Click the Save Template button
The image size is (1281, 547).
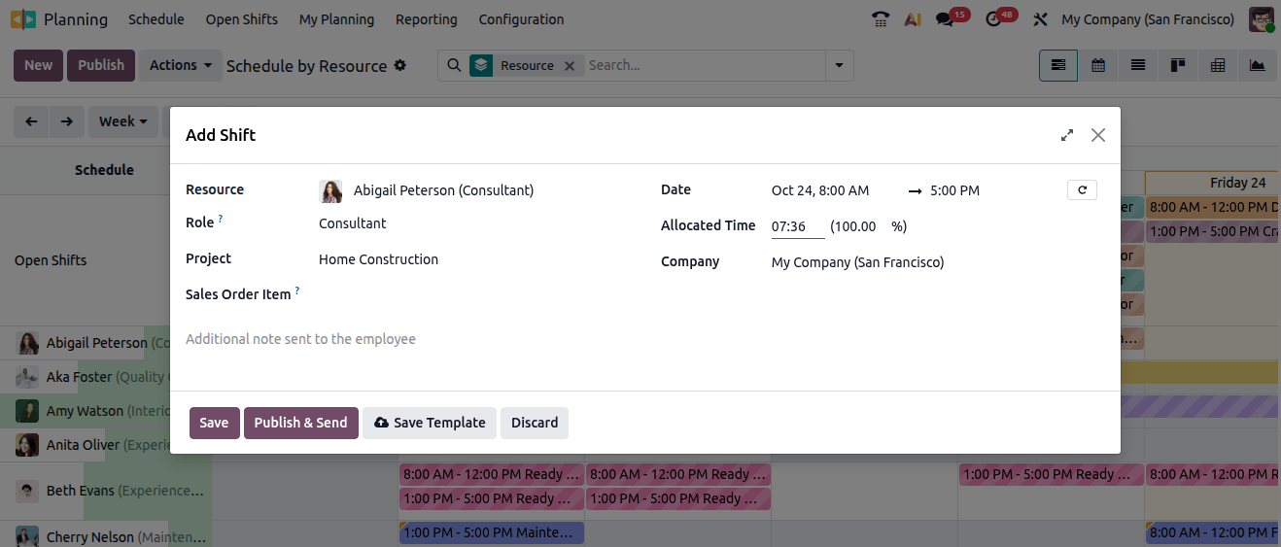point(429,423)
